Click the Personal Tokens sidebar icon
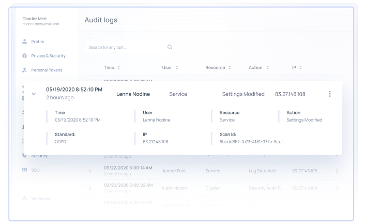 tap(24, 70)
